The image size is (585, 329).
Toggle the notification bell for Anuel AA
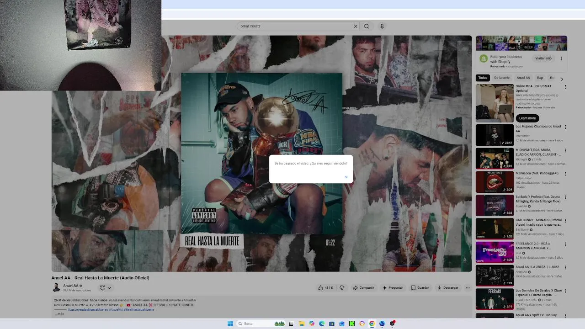(x=102, y=288)
